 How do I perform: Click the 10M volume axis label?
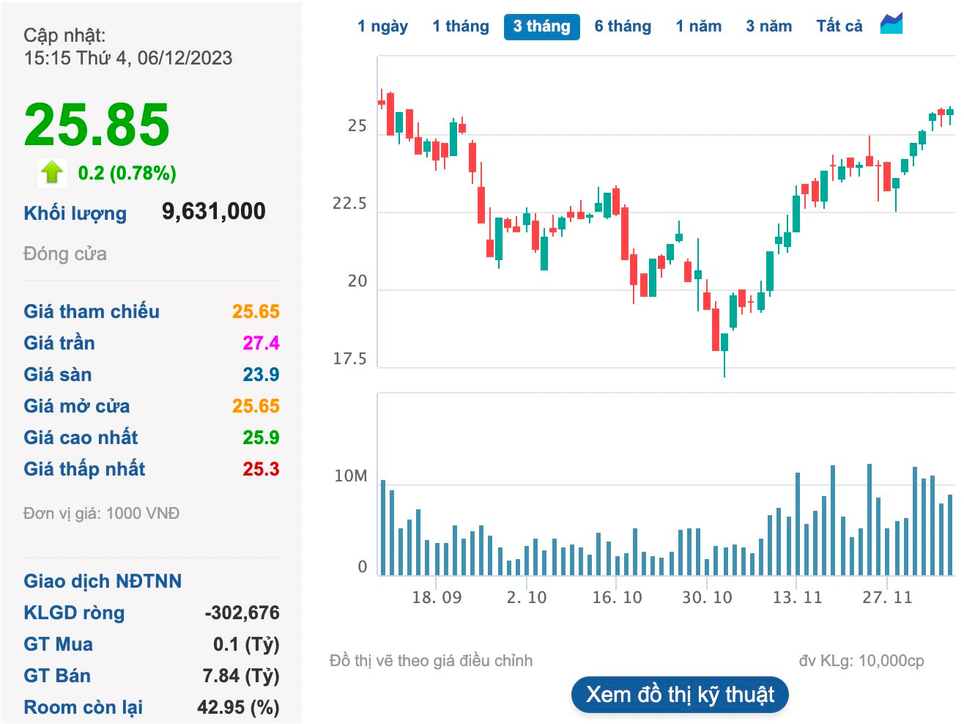pos(350,476)
